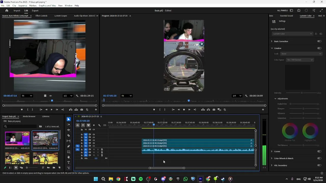Play the Source monitor clip

point(51,110)
